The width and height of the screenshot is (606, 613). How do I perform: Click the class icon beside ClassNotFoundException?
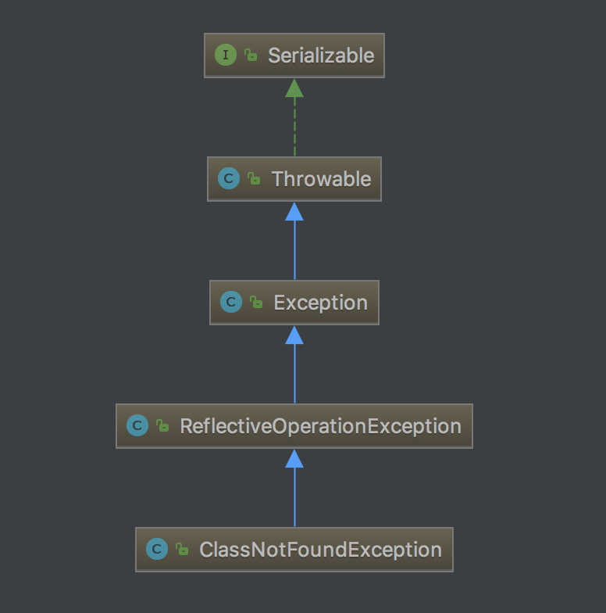click(156, 550)
